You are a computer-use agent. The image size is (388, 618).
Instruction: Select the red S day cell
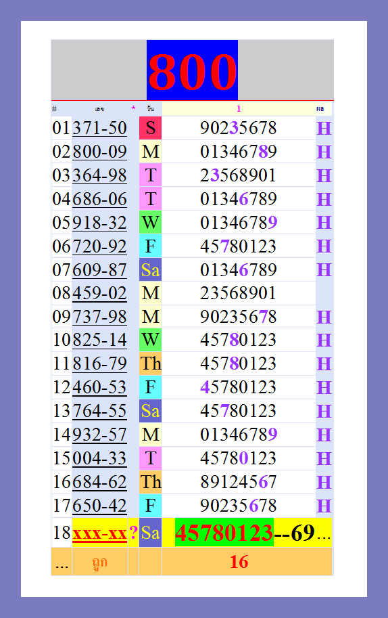coord(150,128)
